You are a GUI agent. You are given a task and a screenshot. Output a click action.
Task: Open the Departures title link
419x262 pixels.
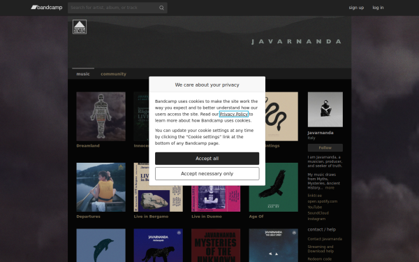pyautogui.click(x=89, y=217)
